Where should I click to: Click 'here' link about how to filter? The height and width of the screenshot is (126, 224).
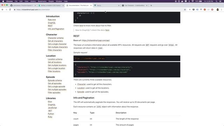(x=81, y=26)
